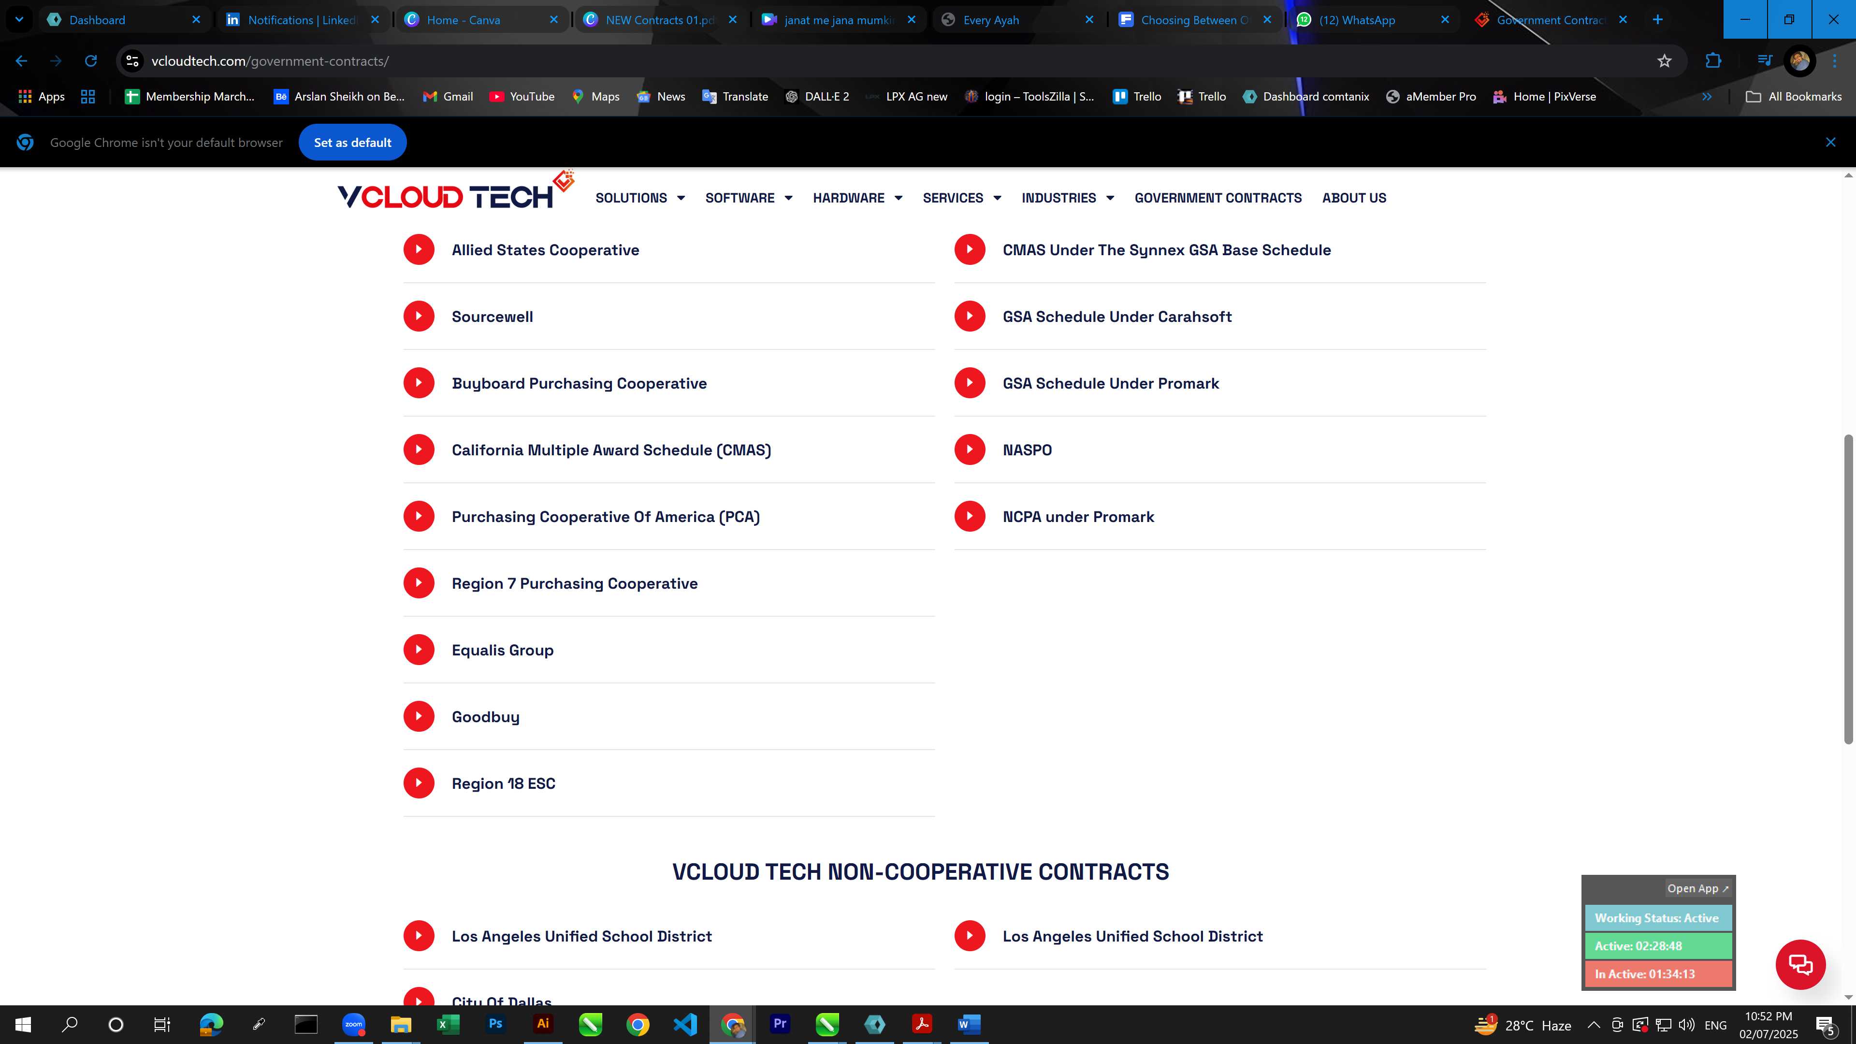Open Zoom from the taskbar
Screen dimensions: 1856x1044
(353, 1024)
